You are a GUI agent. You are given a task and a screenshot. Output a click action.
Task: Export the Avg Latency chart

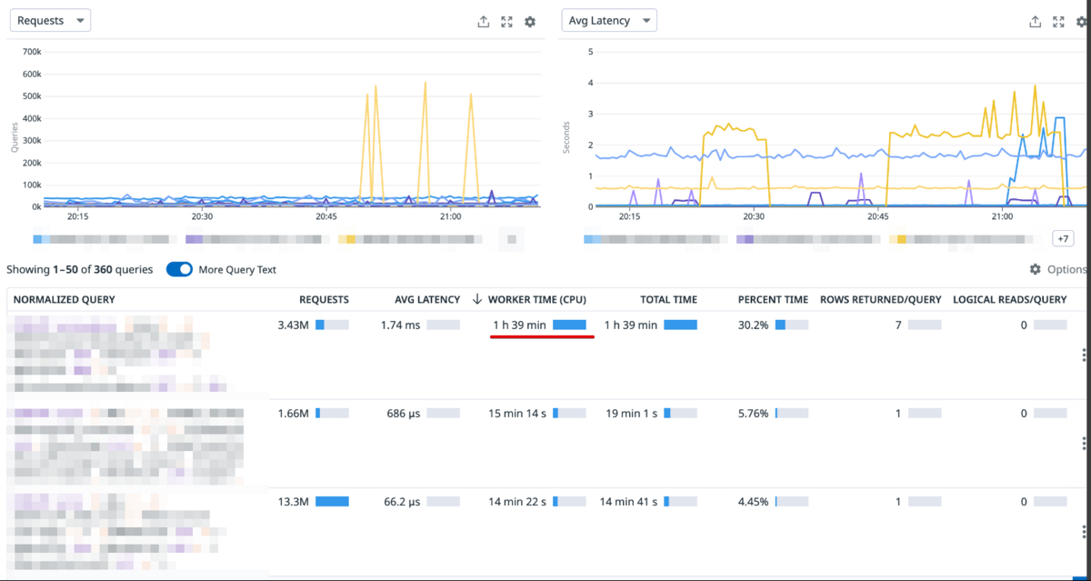click(x=1036, y=22)
